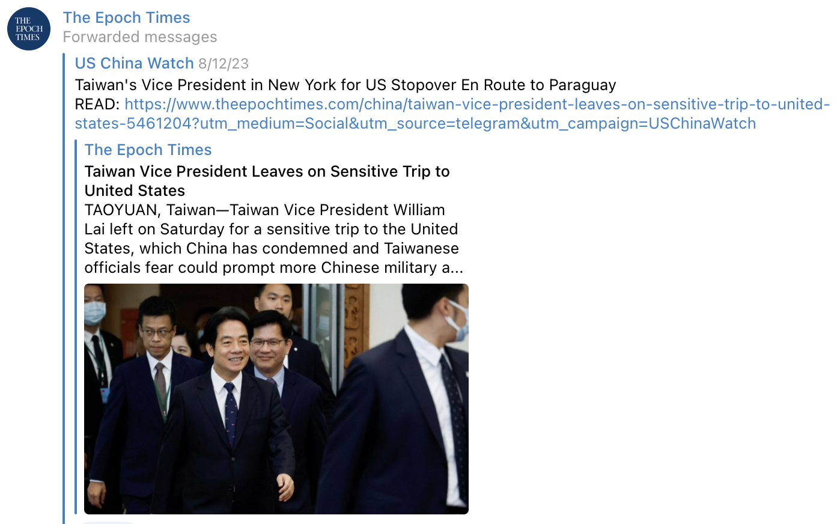This screenshot has width=840, height=524.
Task: Click the Forwarded messages label
Action: click(x=140, y=37)
